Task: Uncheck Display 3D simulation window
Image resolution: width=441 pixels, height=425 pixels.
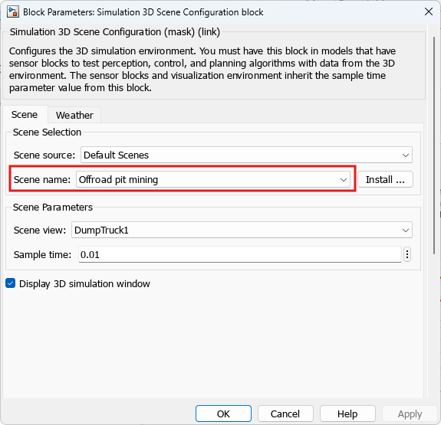Action: tap(11, 283)
